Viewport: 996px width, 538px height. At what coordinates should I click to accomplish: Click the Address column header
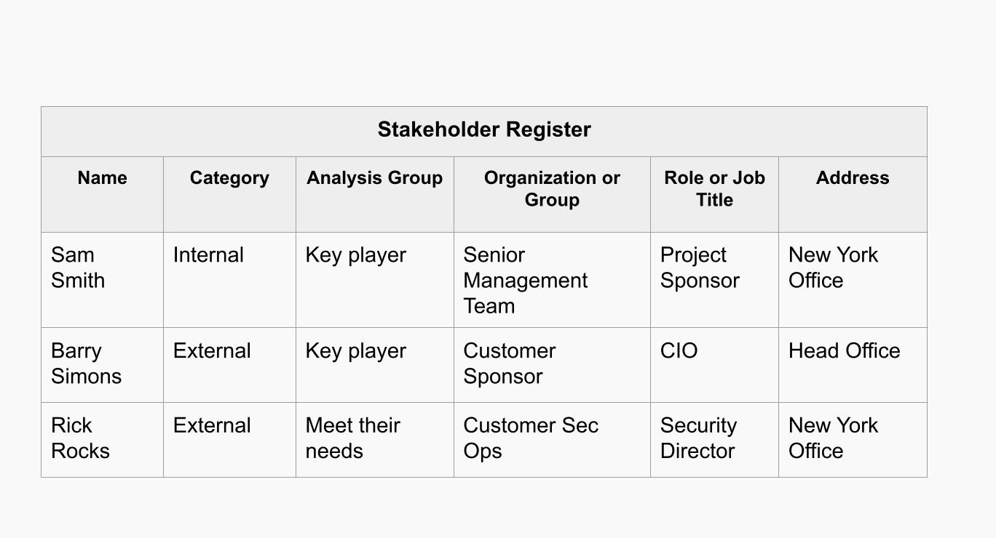tap(853, 178)
